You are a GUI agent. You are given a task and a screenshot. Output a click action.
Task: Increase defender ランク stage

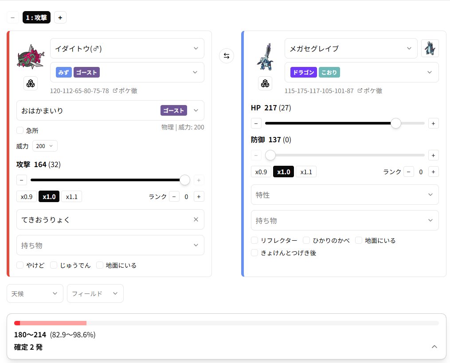[433, 172]
